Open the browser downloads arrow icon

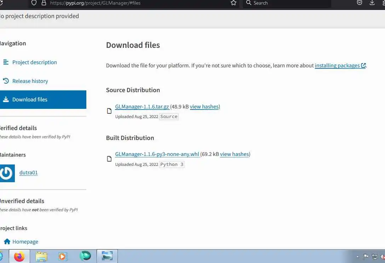coord(372,3)
